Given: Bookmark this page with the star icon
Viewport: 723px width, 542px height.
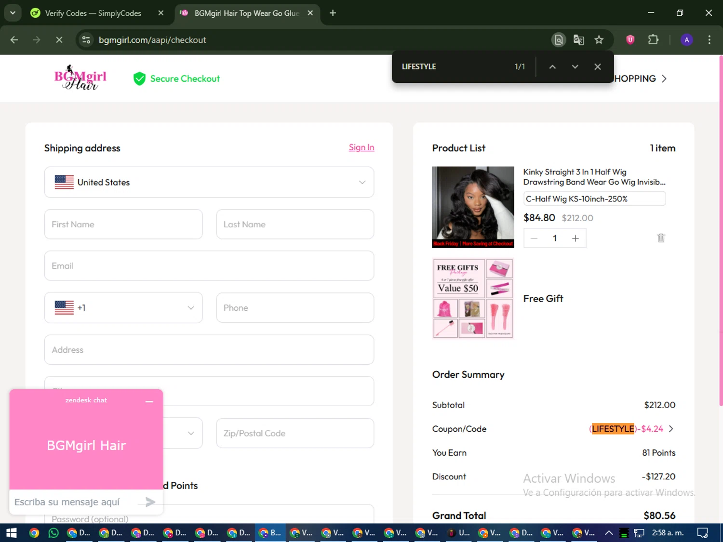Looking at the screenshot, I should (599, 40).
